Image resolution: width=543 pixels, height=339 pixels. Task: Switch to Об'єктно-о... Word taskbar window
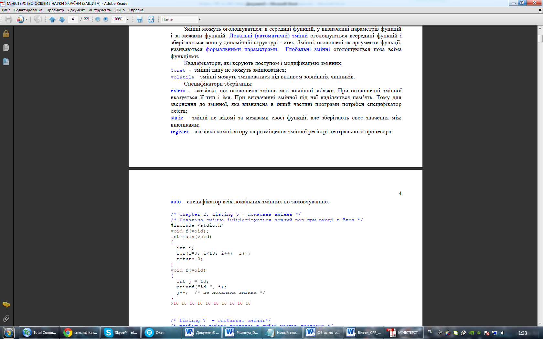(x=323, y=333)
